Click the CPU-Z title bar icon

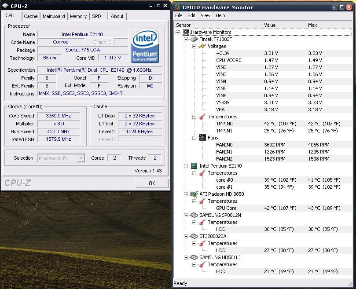point(5,6)
